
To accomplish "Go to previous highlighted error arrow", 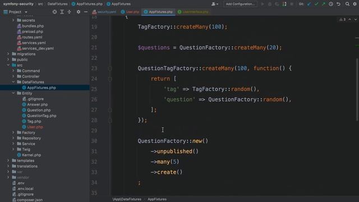I will coord(349,20).
